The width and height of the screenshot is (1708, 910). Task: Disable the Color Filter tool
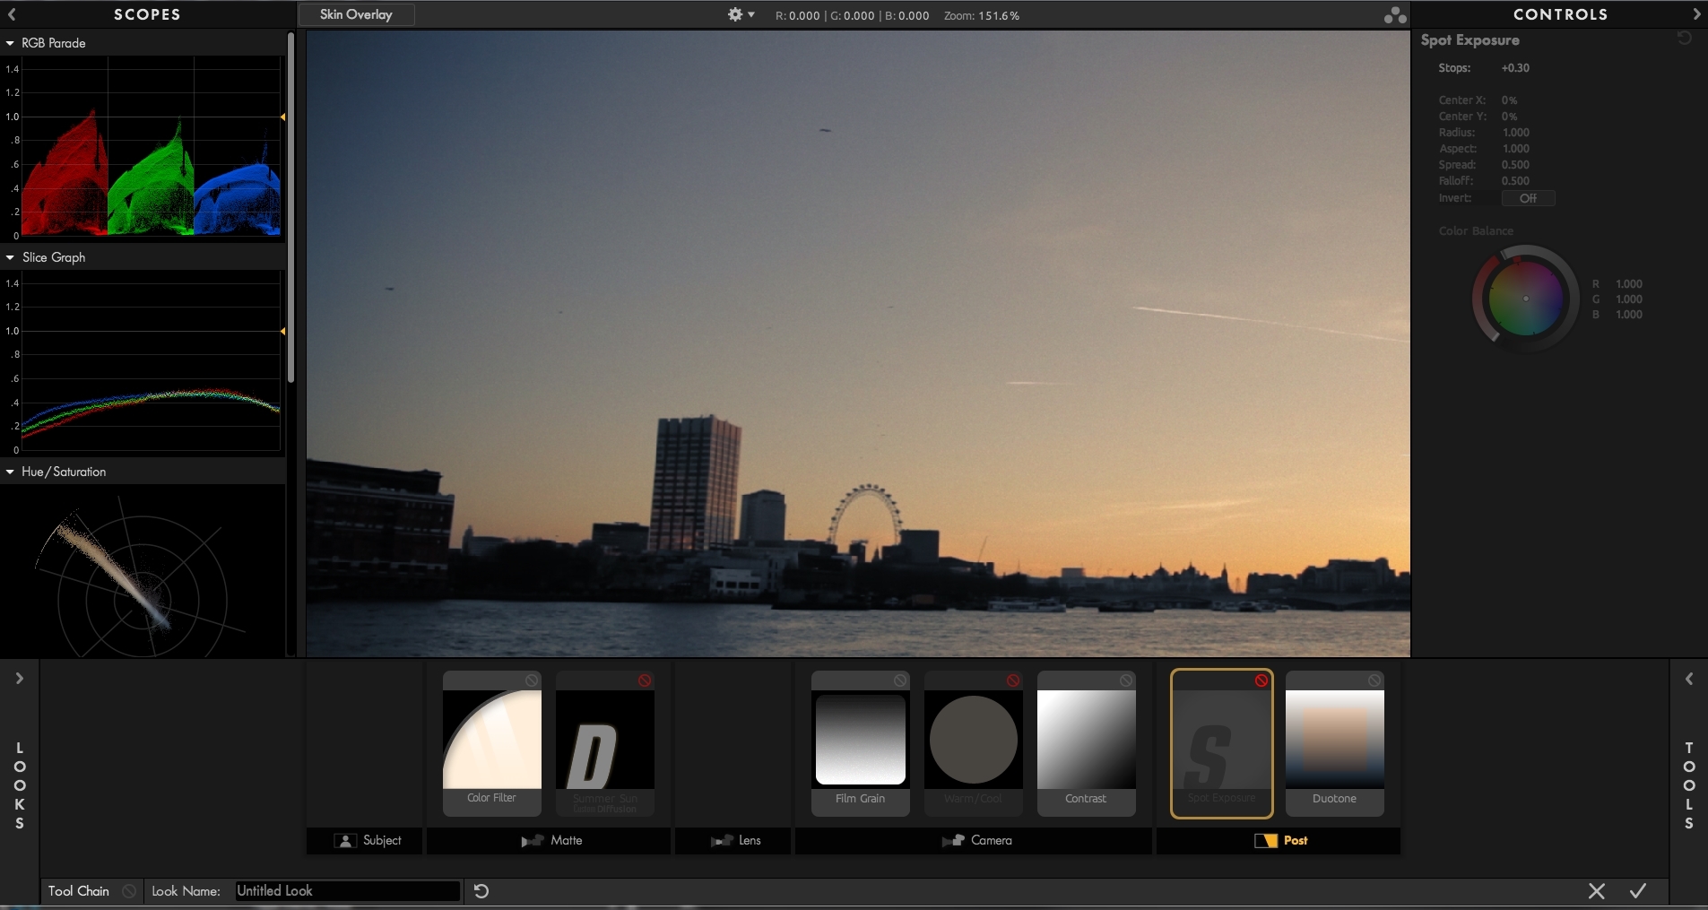click(x=532, y=680)
